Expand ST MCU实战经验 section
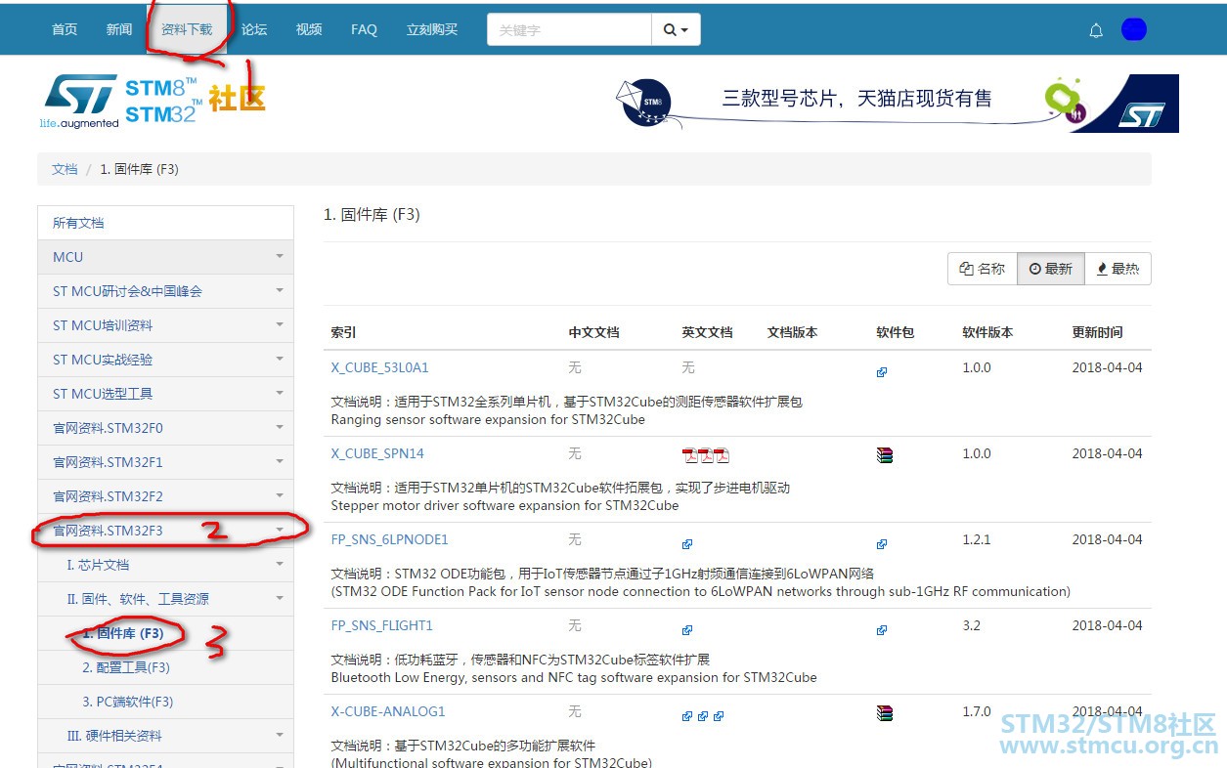 click(165, 360)
